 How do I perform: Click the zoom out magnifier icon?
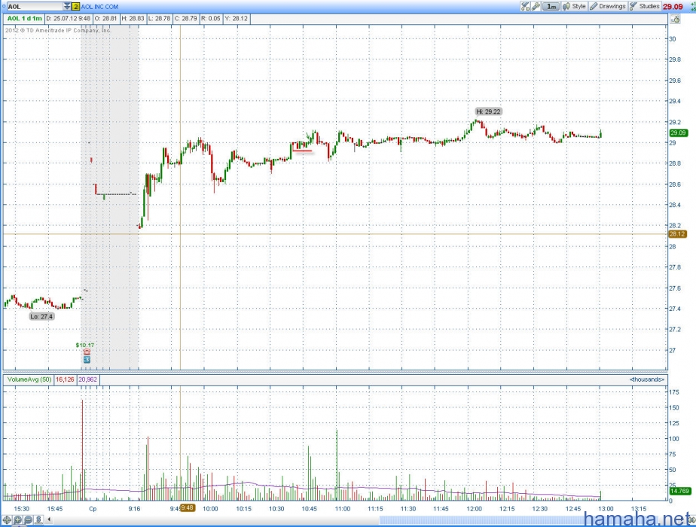point(27,519)
